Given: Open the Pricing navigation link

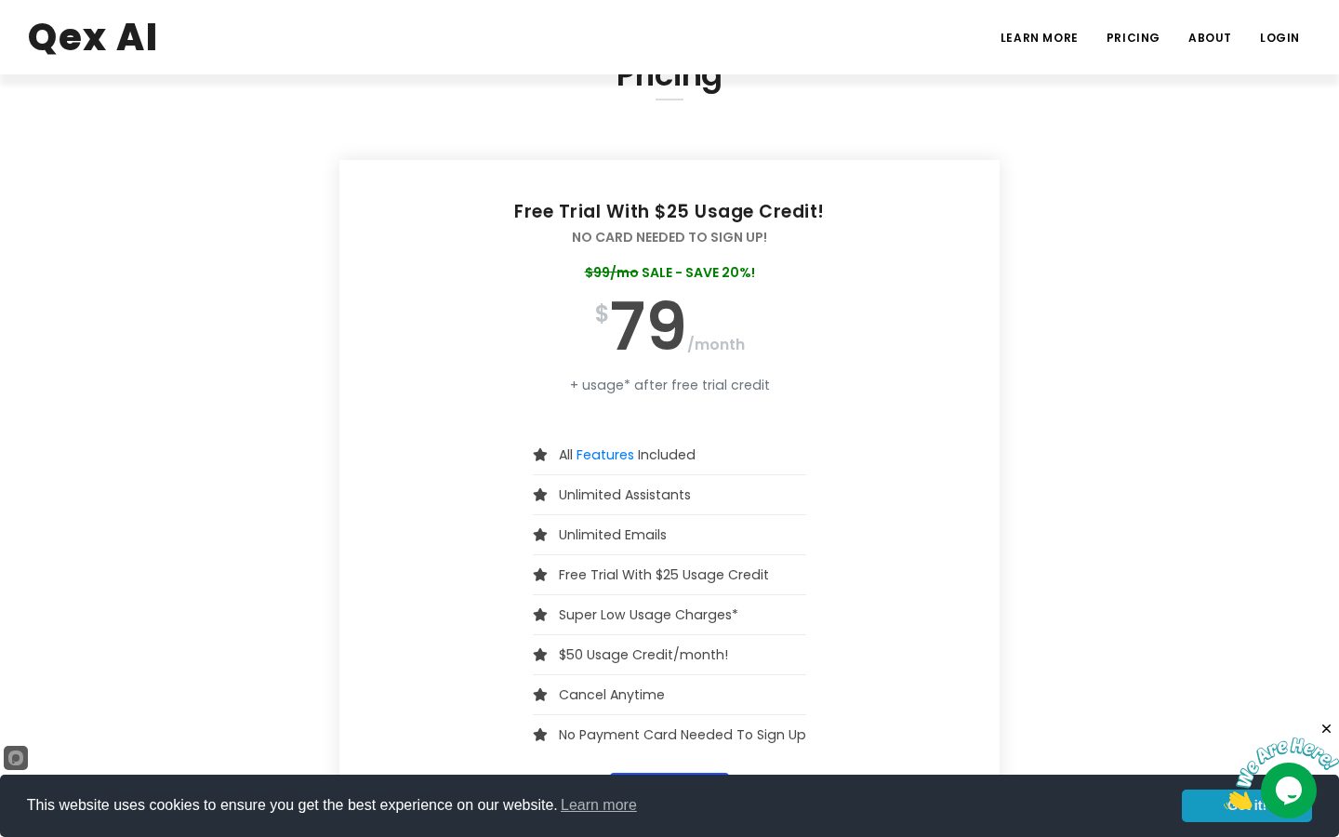Looking at the screenshot, I should (x=1133, y=38).
